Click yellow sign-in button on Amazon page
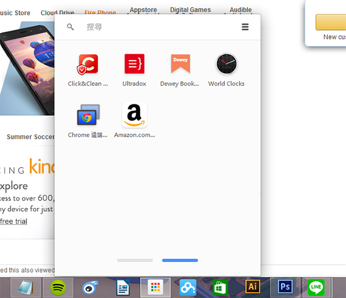The image size is (346, 298). (x=331, y=22)
